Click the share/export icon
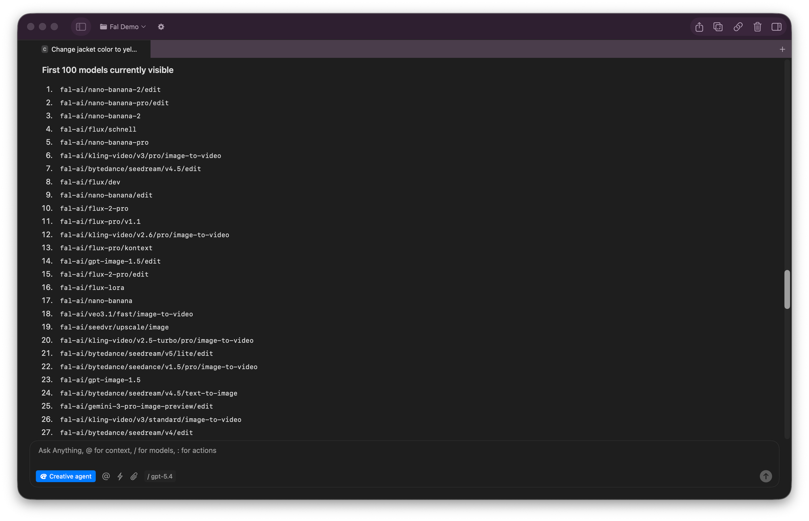This screenshot has height=521, width=809. pos(699,27)
